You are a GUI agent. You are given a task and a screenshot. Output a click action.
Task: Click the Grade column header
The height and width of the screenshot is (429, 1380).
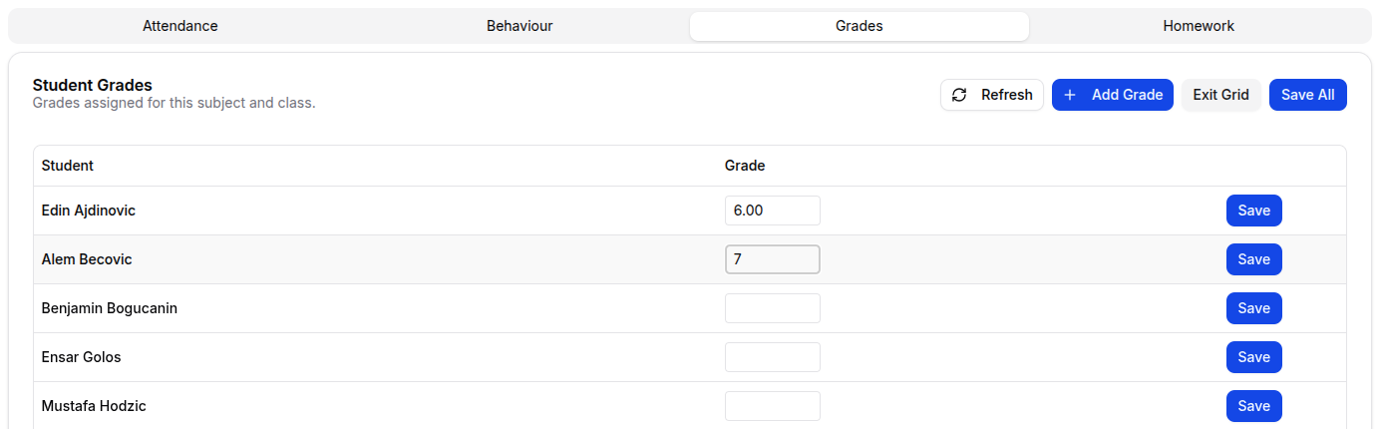[x=745, y=166]
